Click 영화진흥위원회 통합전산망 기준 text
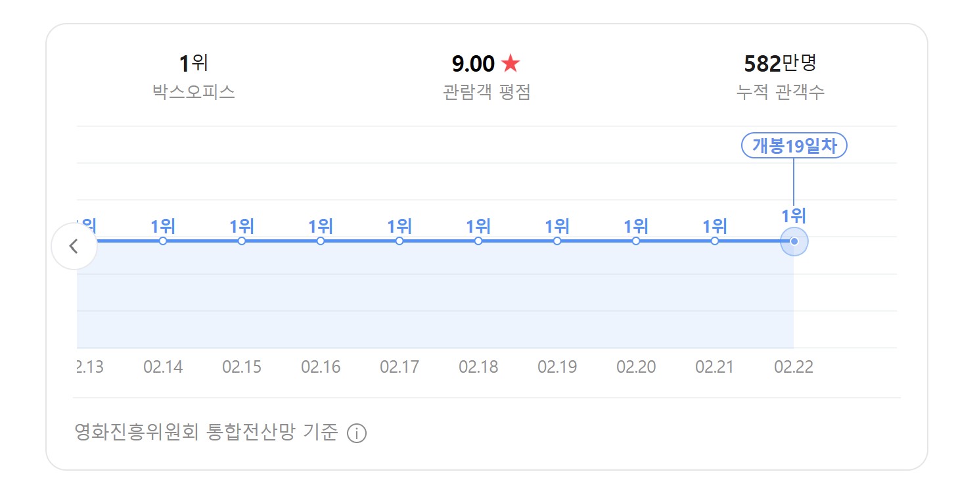979x497 pixels. (206, 433)
